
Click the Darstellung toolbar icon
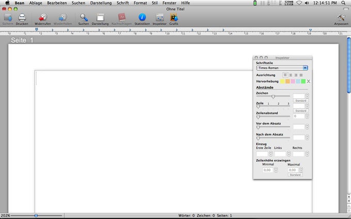pyautogui.click(x=100, y=18)
